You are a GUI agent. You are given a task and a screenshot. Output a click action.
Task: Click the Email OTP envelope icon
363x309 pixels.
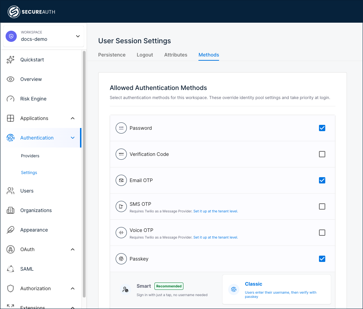121,180
